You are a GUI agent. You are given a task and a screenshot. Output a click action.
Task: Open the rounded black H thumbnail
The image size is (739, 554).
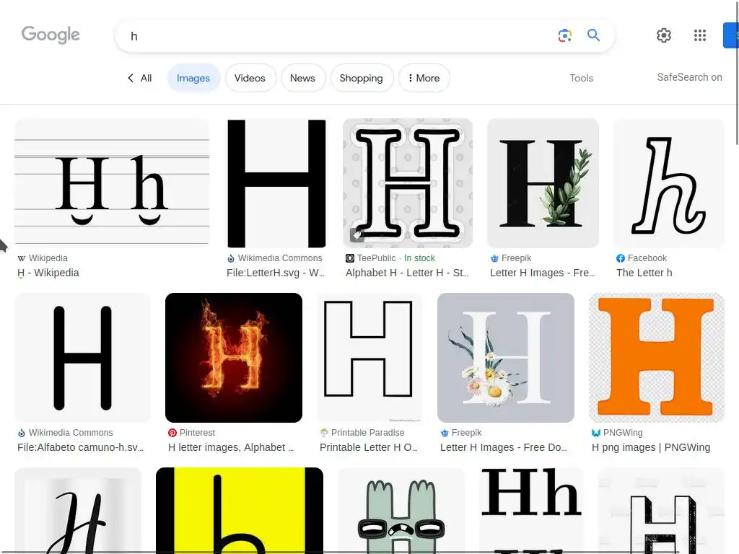(x=82, y=358)
